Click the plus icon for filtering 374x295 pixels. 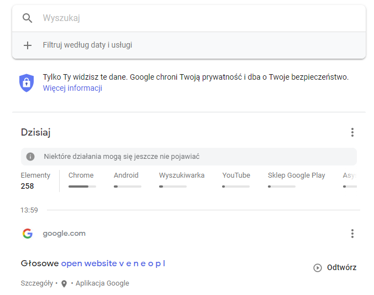(x=28, y=45)
